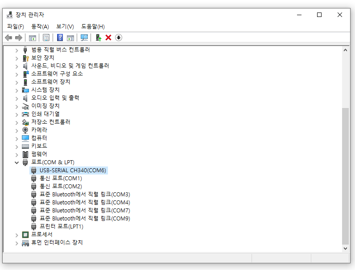Click the Update device driver icon
The image size is (355, 270).
[99, 37]
